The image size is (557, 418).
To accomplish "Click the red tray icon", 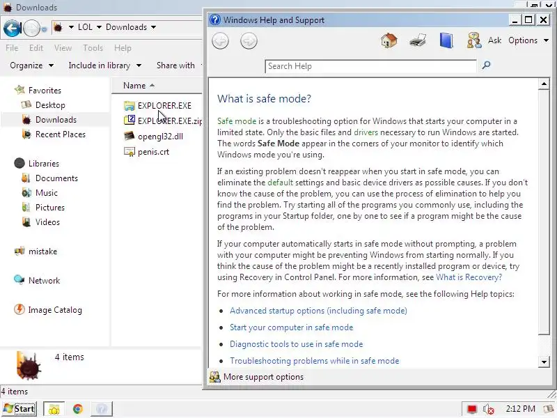I will [x=472, y=409].
